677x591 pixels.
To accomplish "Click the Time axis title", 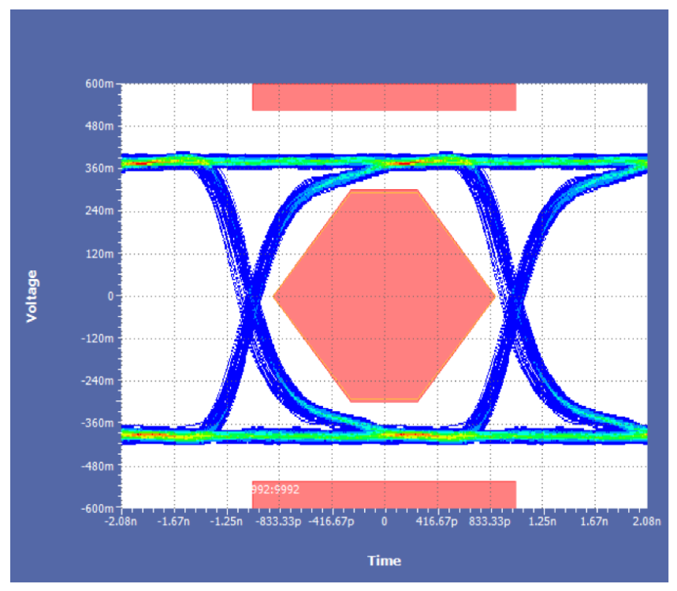I will pyautogui.click(x=384, y=561).
